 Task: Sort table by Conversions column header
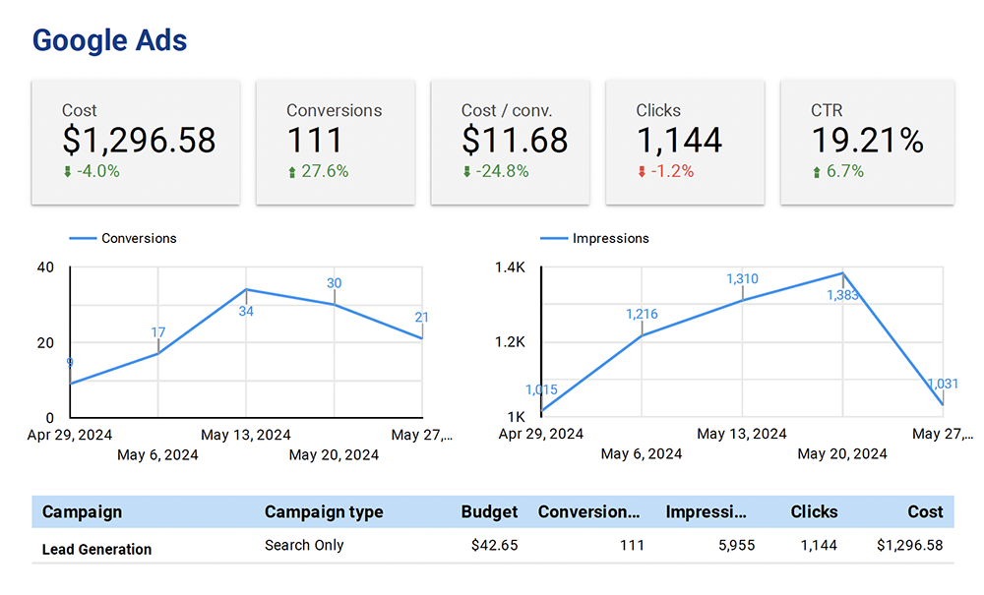tap(588, 512)
